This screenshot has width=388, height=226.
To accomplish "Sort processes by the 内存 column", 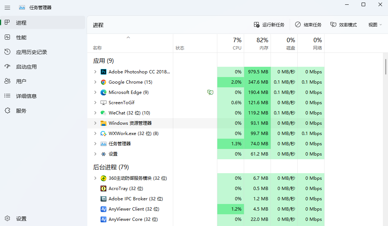I will (257, 43).
